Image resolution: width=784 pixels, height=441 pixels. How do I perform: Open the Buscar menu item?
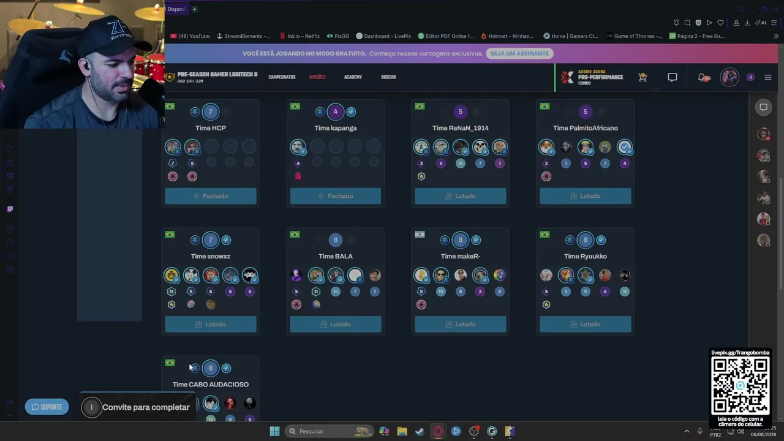388,77
